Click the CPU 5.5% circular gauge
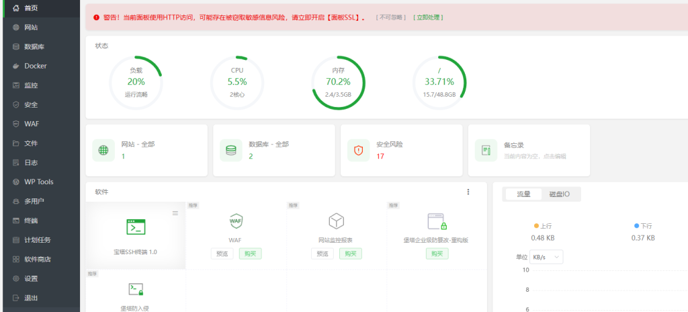Screen dimensions: 688x312 [237, 83]
